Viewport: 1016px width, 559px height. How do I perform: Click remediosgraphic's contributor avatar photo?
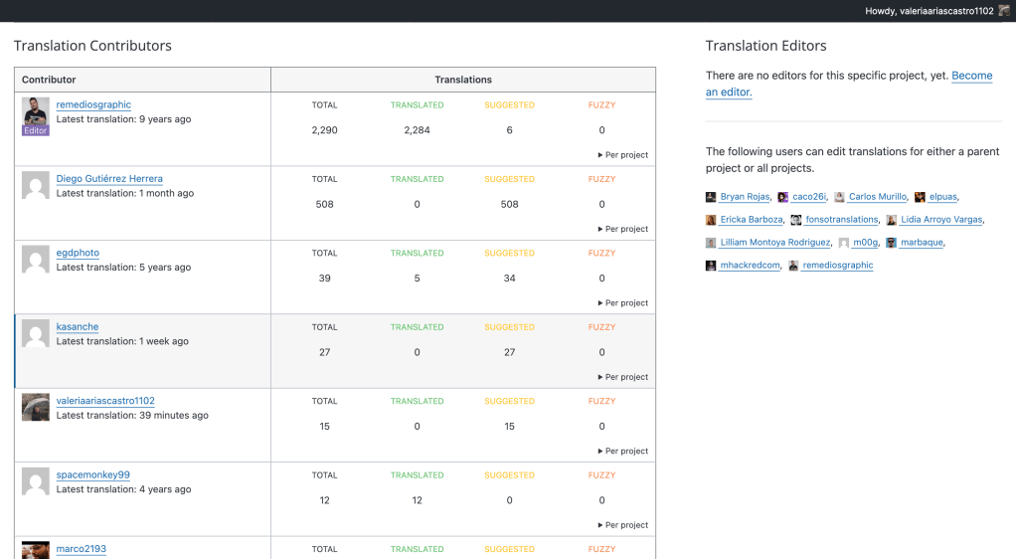pos(36,111)
